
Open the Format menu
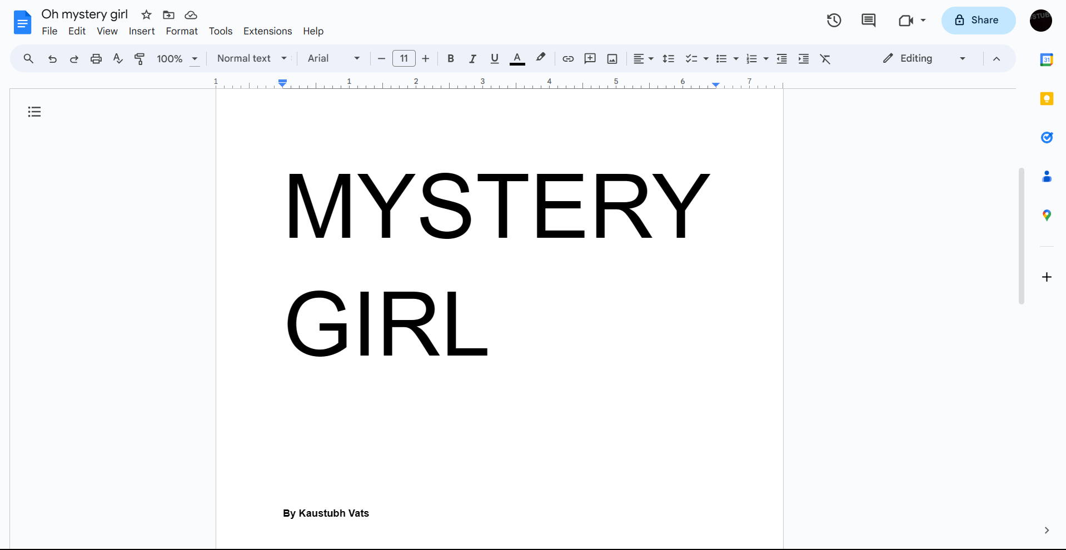point(182,31)
